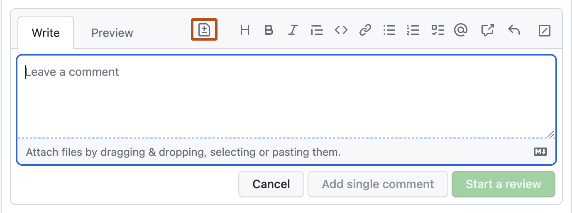Click into the Leave a comment field

286,99
